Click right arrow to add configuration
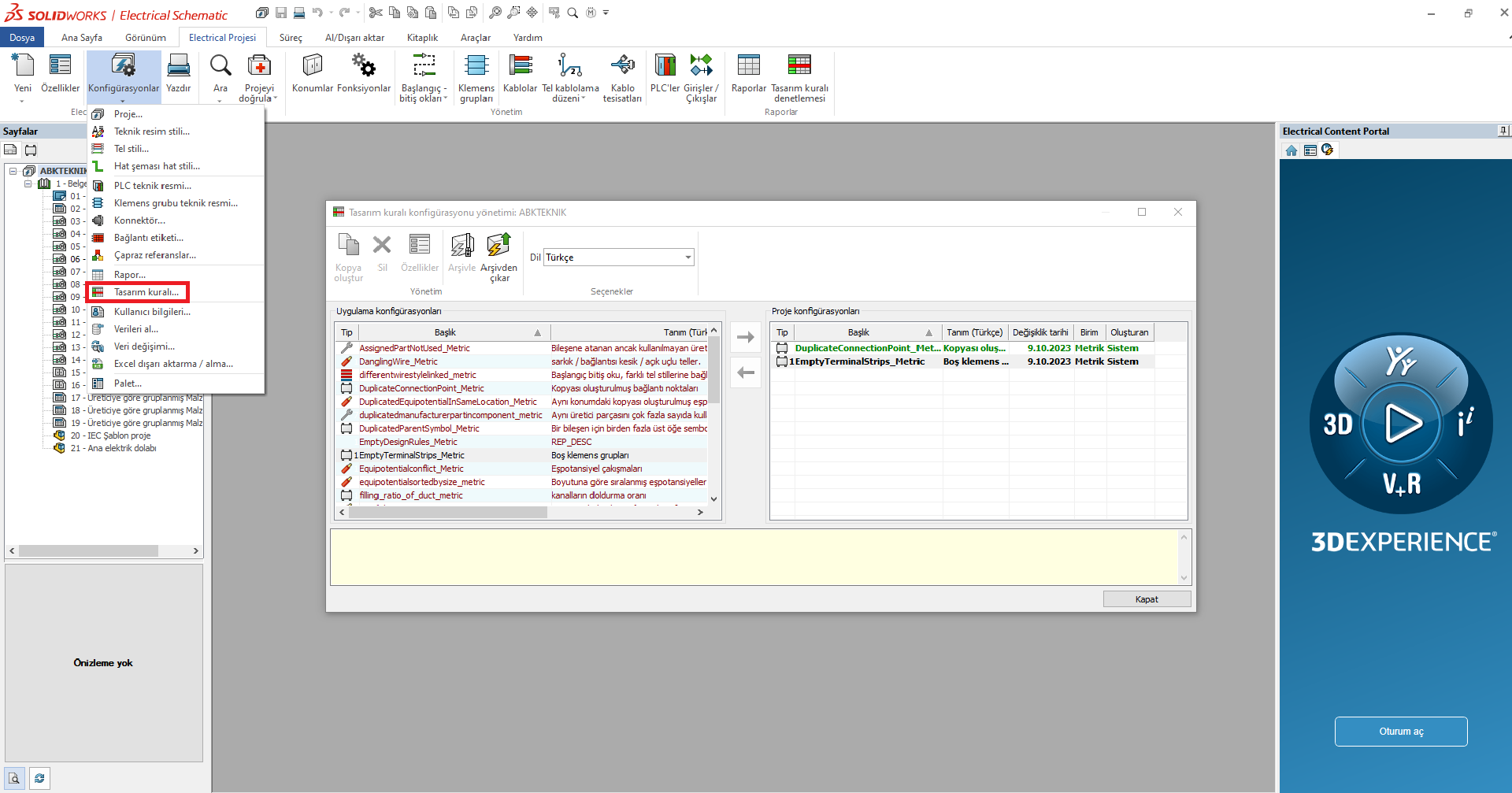Image resolution: width=1512 pixels, height=793 pixels. (x=745, y=337)
